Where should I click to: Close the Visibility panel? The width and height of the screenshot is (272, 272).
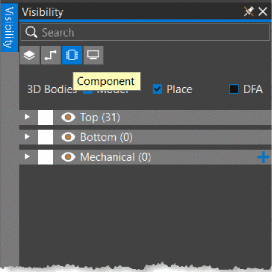click(x=263, y=12)
